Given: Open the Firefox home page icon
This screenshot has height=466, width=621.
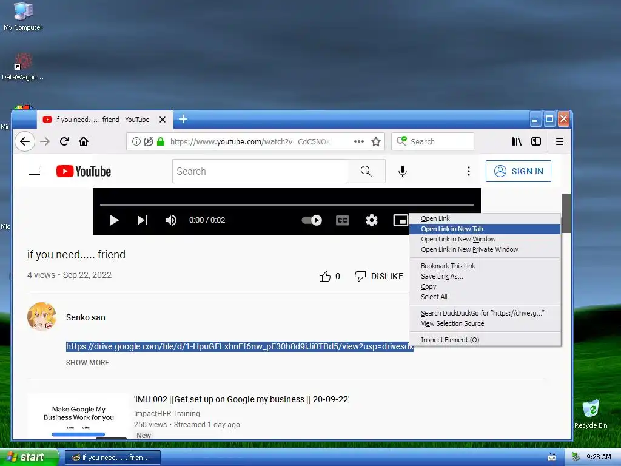Looking at the screenshot, I should pyautogui.click(x=84, y=141).
